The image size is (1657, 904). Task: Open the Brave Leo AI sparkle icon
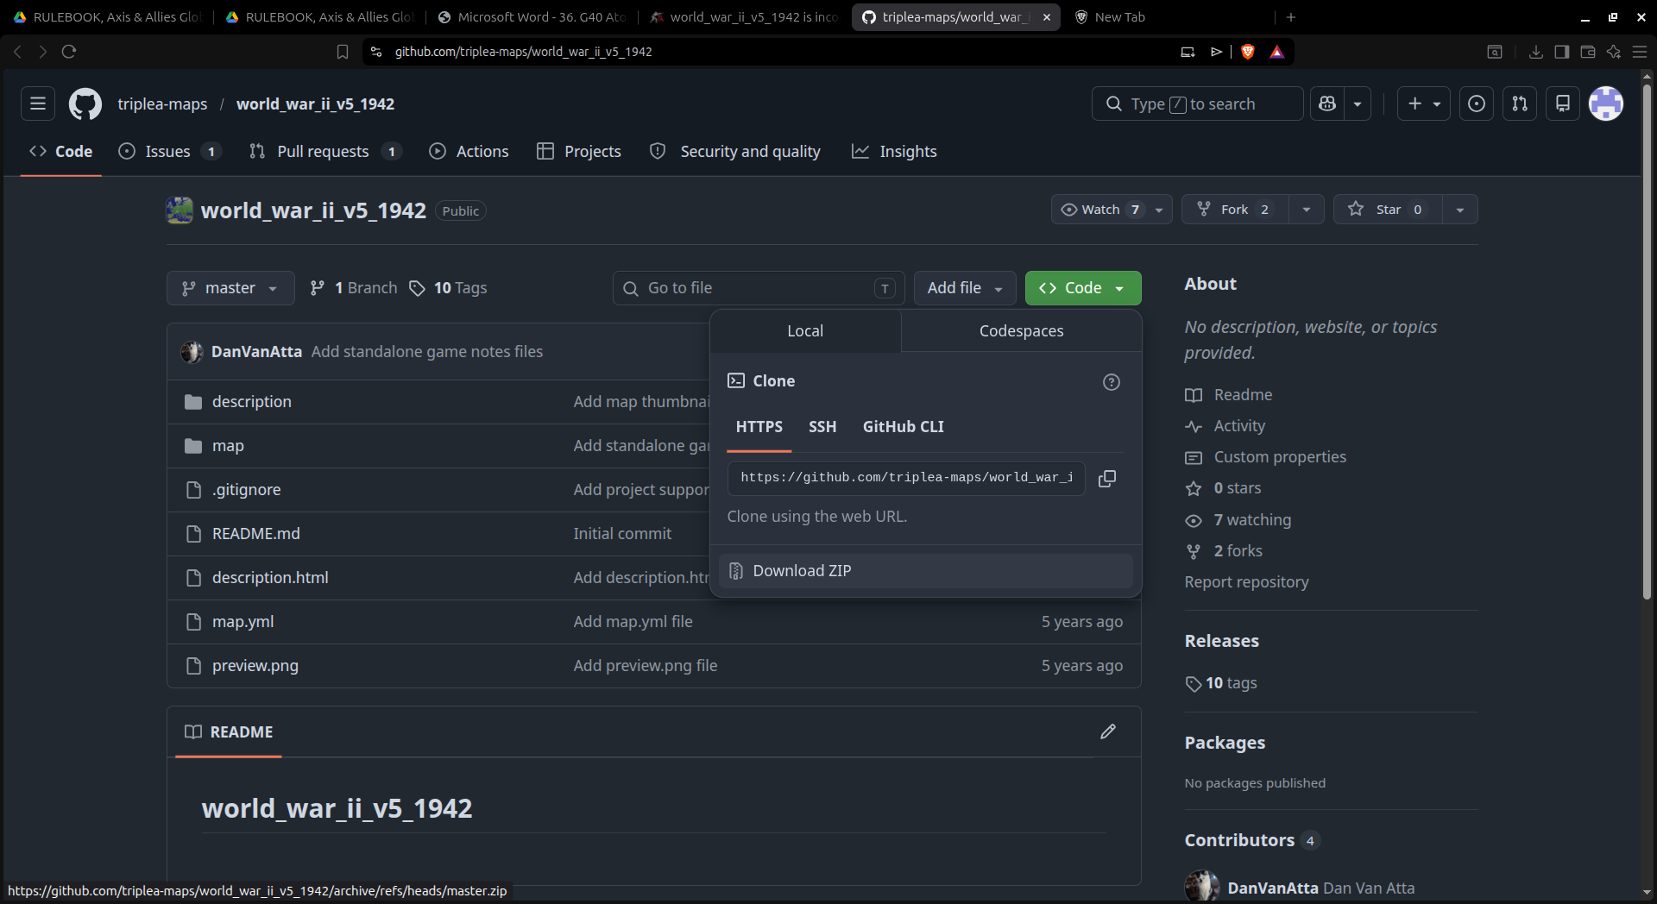click(x=1614, y=52)
